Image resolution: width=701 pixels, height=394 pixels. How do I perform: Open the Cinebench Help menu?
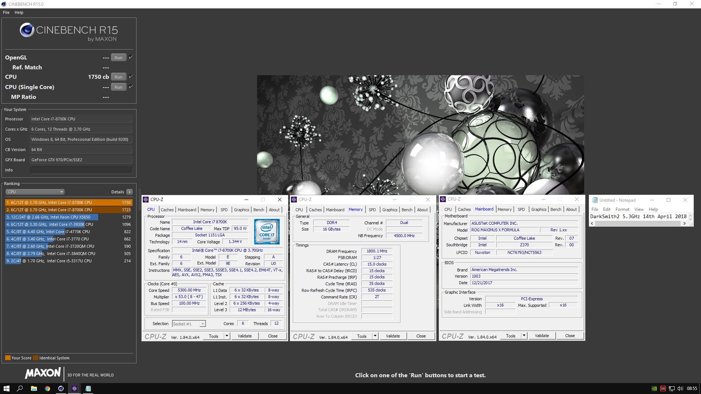pyautogui.click(x=19, y=12)
